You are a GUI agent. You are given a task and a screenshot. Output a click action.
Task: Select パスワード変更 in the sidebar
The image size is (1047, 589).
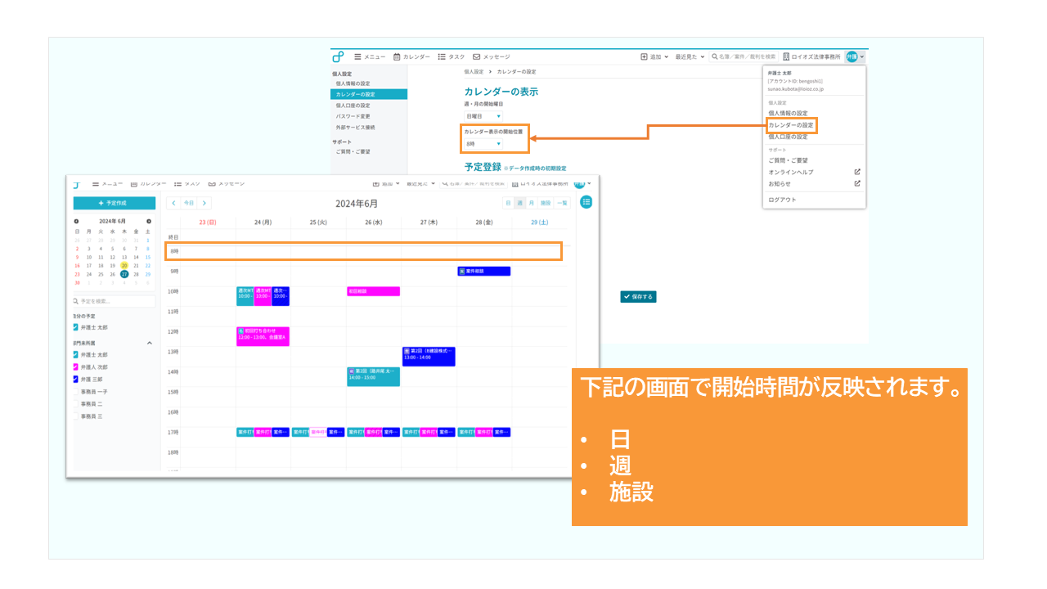(x=353, y=116)
